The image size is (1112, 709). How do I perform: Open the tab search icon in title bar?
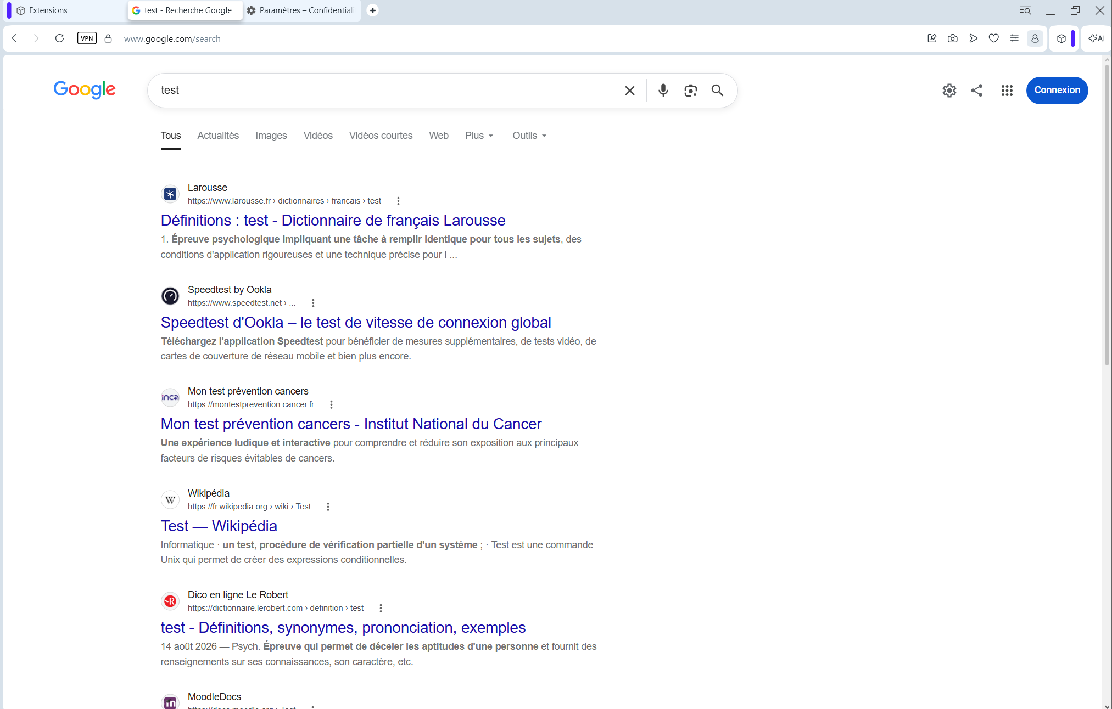tap(1025, 10)
